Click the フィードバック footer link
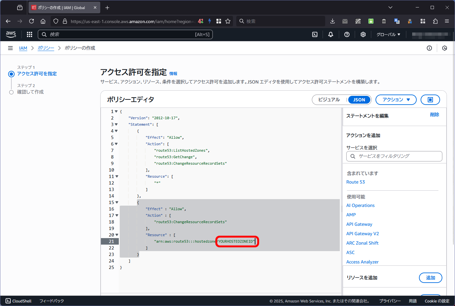 click(x=52, y=301)
